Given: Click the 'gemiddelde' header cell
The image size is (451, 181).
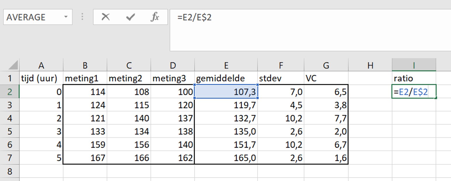Looking at the screenshot, I should 226,78.
